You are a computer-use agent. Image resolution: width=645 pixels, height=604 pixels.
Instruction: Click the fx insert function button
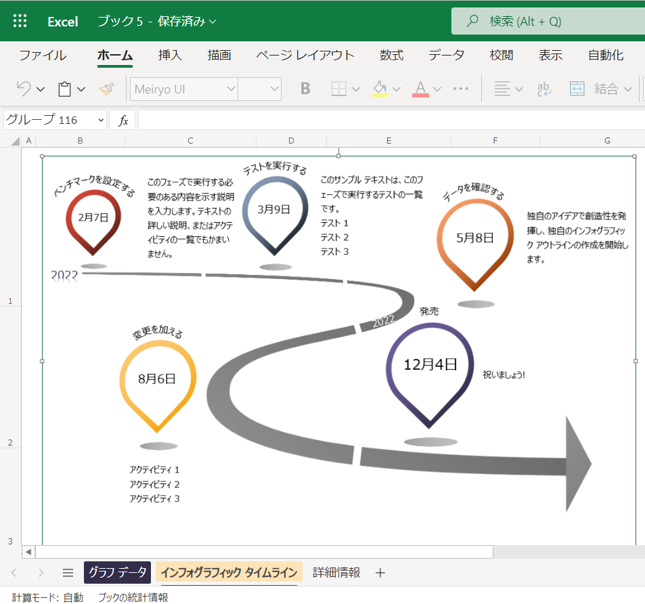(x=123, y=120)
